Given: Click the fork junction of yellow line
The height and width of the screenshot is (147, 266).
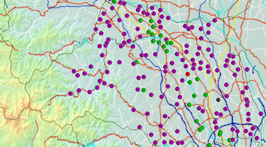Looking at the screenshot, I should click(x=211, y=82).
